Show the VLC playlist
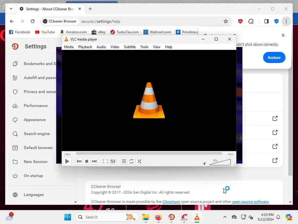 (124, 161)
